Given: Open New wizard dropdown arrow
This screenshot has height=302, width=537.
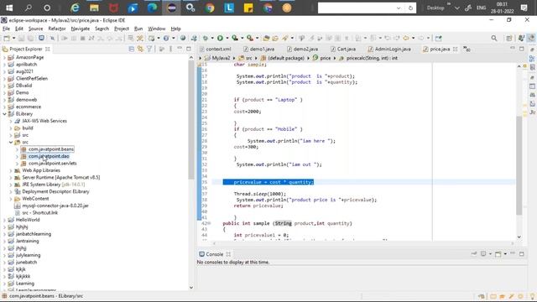Looking at the screenshot, I should coord(13,38).
